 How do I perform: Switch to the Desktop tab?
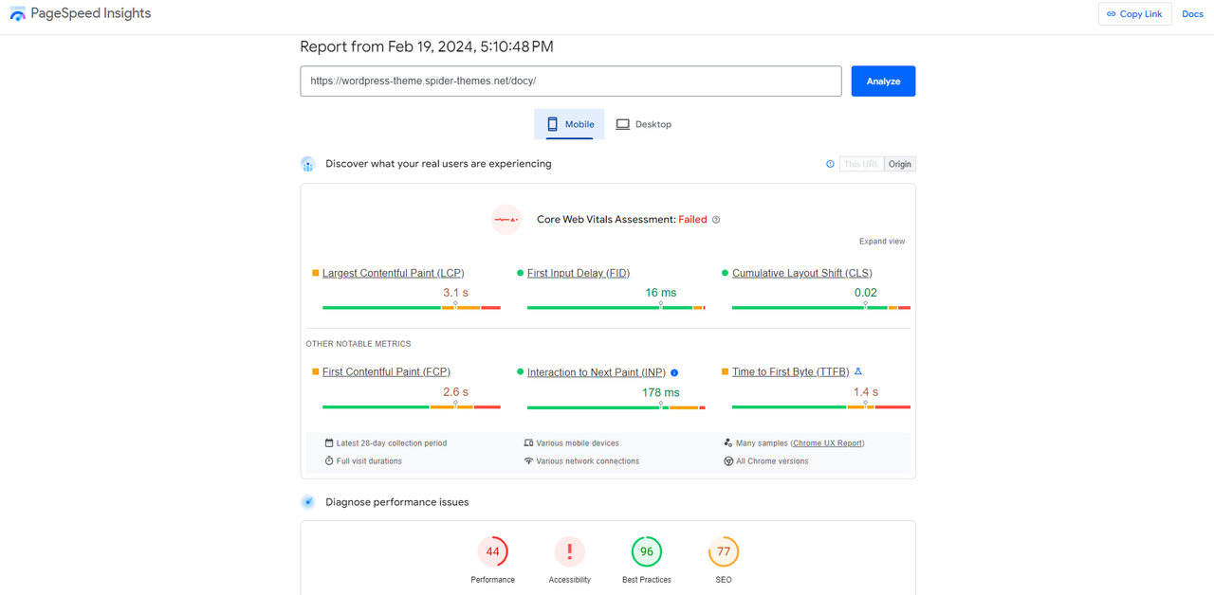point(644,124)
